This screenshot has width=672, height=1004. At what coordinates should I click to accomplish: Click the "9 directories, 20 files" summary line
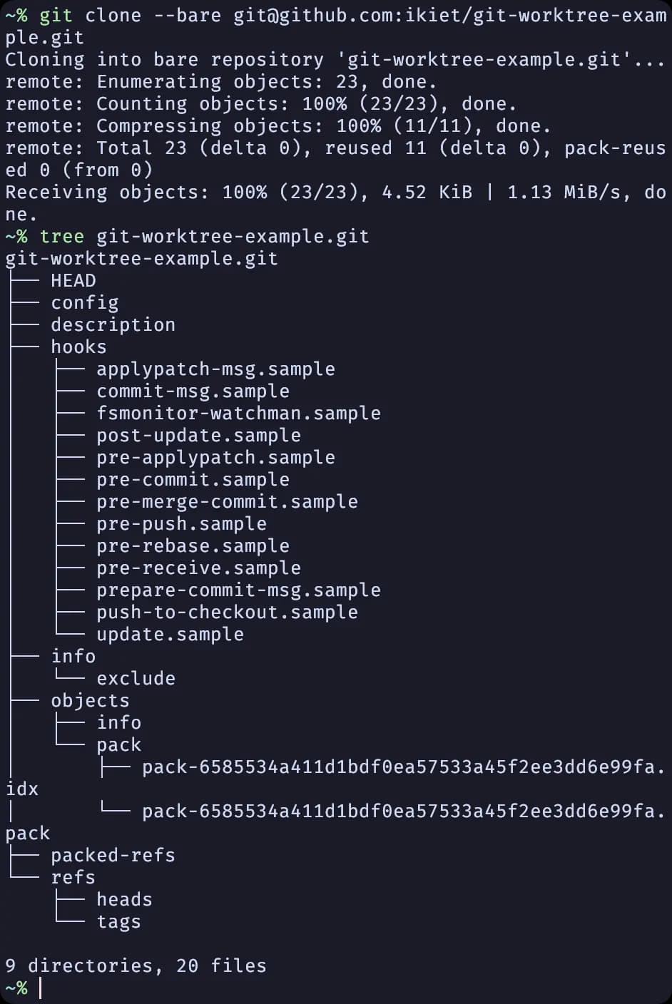coord(136,965)
